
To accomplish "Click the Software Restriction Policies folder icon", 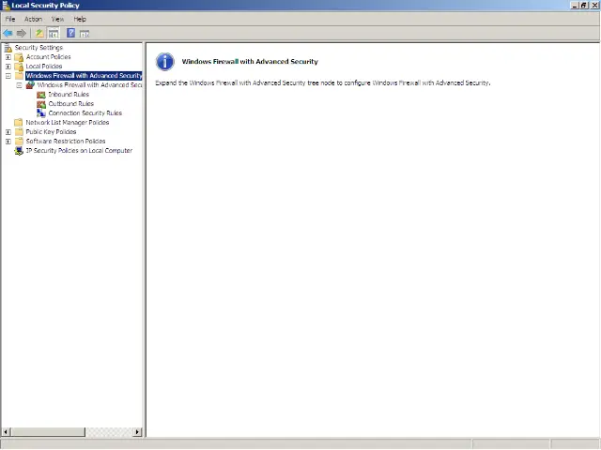I will coord(19,142).
